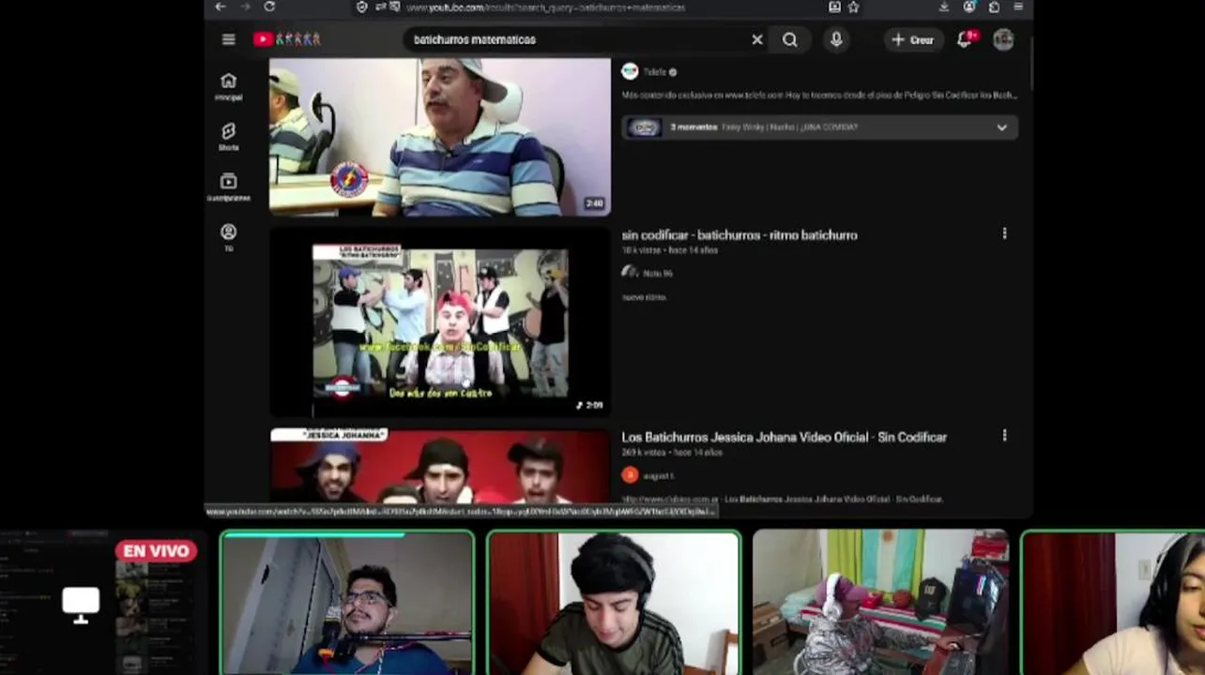Open the ritmo batichurro video thumbnail
Screen dimensions: 1205x675
[x=439, y=322]
